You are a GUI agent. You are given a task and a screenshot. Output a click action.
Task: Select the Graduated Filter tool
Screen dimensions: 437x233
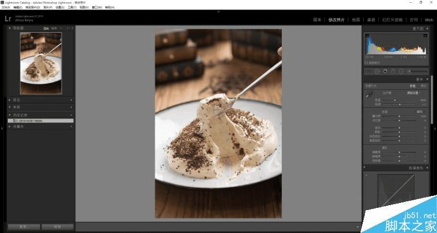pos(393,71)
